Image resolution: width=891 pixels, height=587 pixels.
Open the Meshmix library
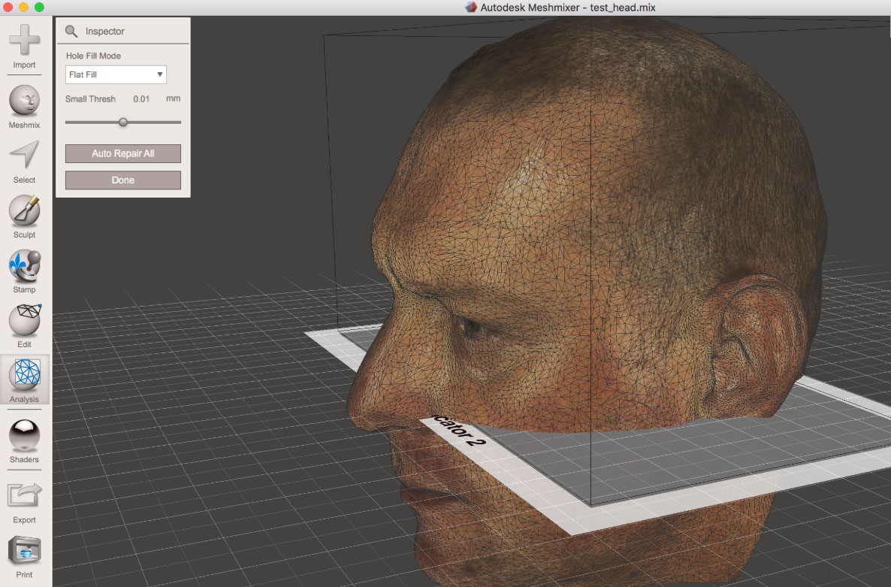[25, 107]
